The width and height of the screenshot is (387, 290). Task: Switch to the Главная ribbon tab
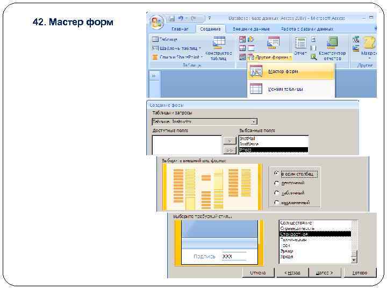click(x=180, y=29)
